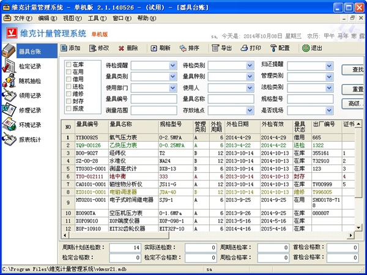Click the 量具名称 input field

231,99
